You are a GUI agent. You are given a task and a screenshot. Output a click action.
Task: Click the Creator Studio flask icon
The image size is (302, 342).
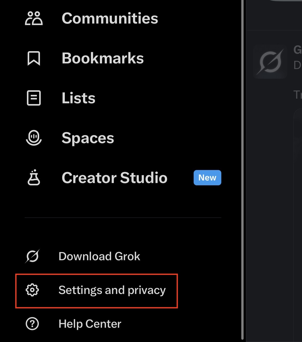[x=34, y=177]
